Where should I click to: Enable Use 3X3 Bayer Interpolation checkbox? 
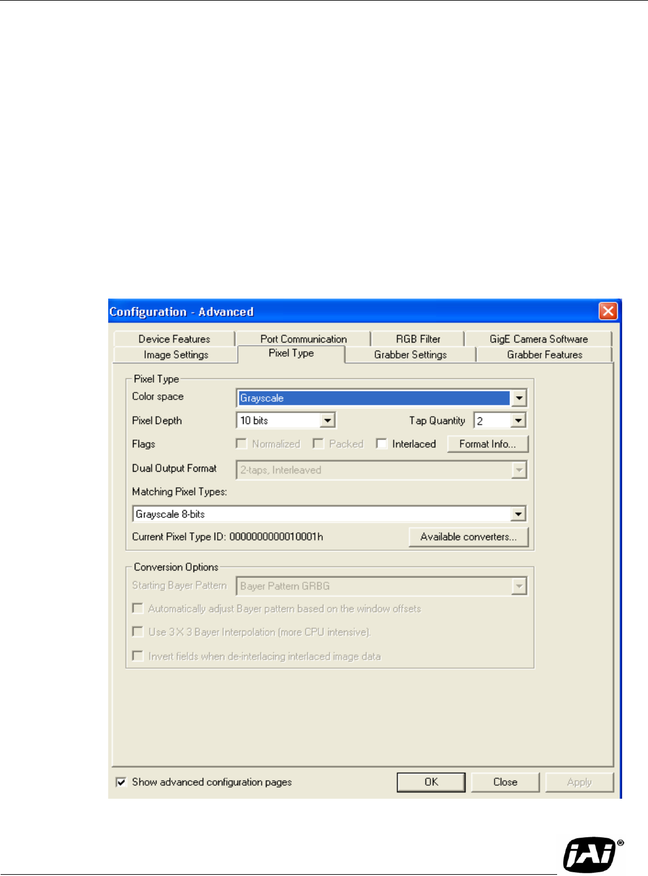pyautogui.click(x=138, y=632)
